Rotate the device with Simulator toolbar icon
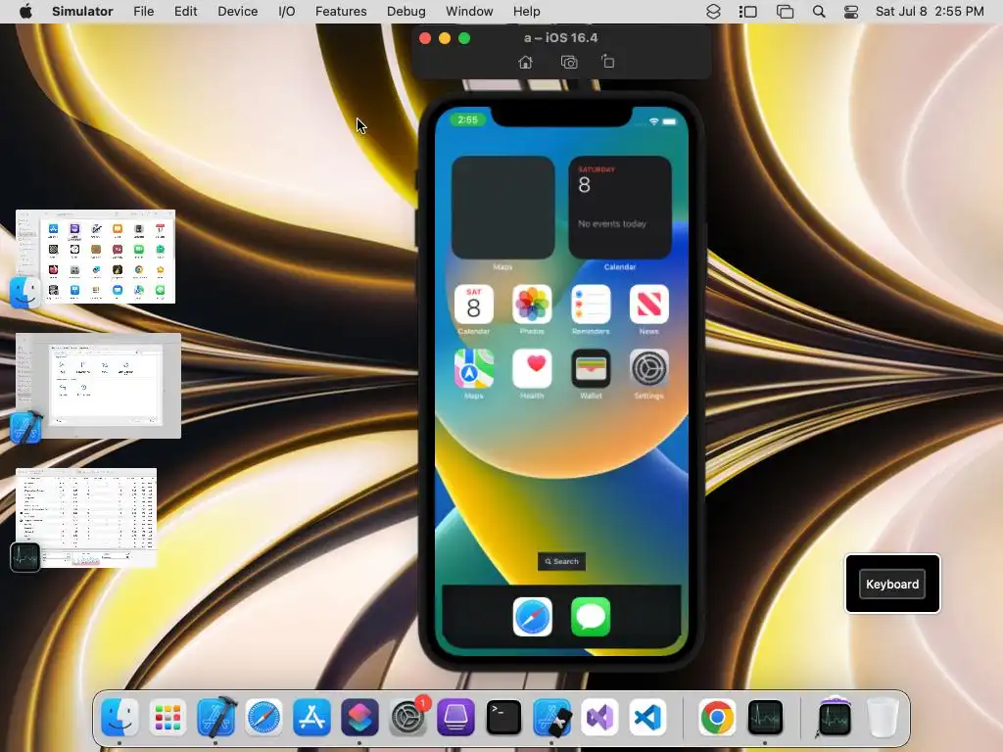This screenshot has width=1003, height=752. pos(607,62)
